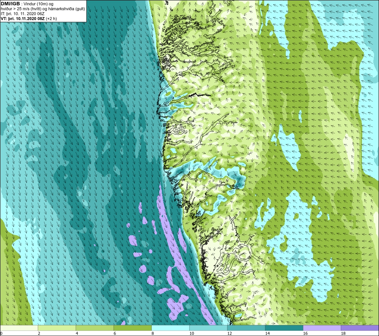This screenshot has width=379, height=336.
Task: Click the pale cyan 8–10 m/s color swatch
Action: 171,328
